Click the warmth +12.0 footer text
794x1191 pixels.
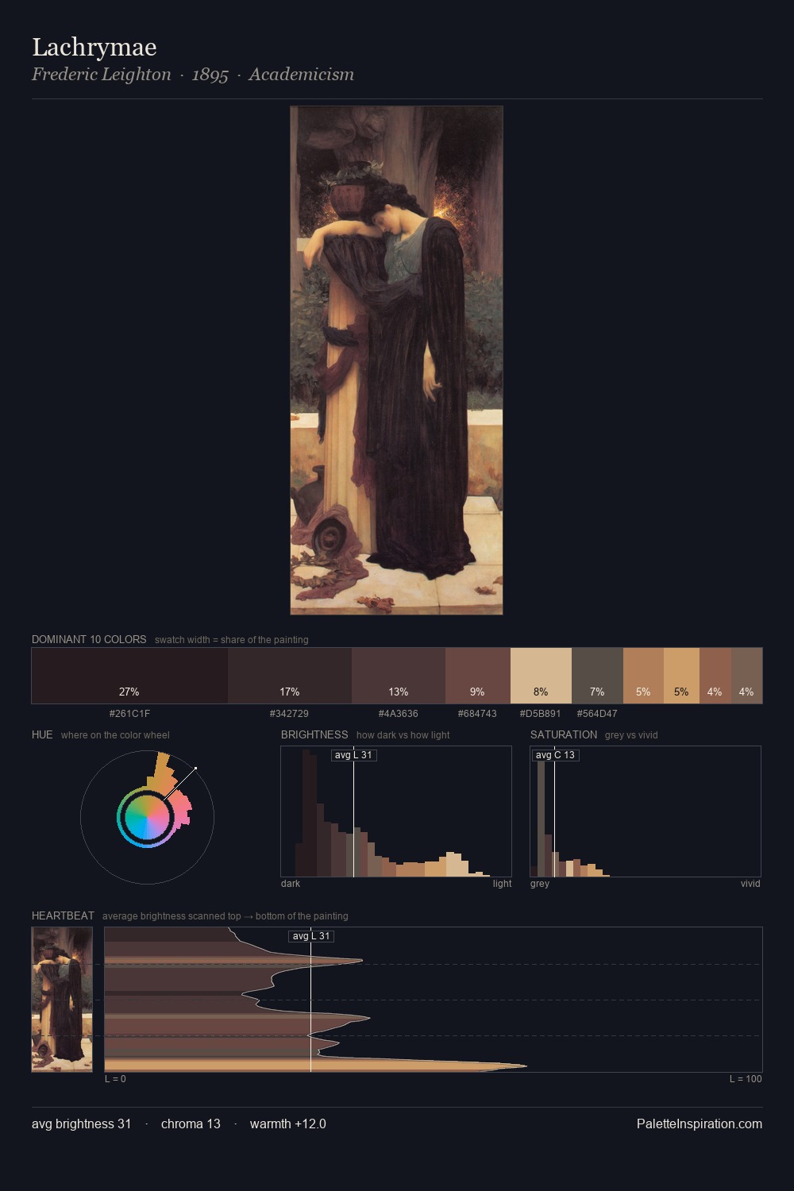click(288, 1124)
